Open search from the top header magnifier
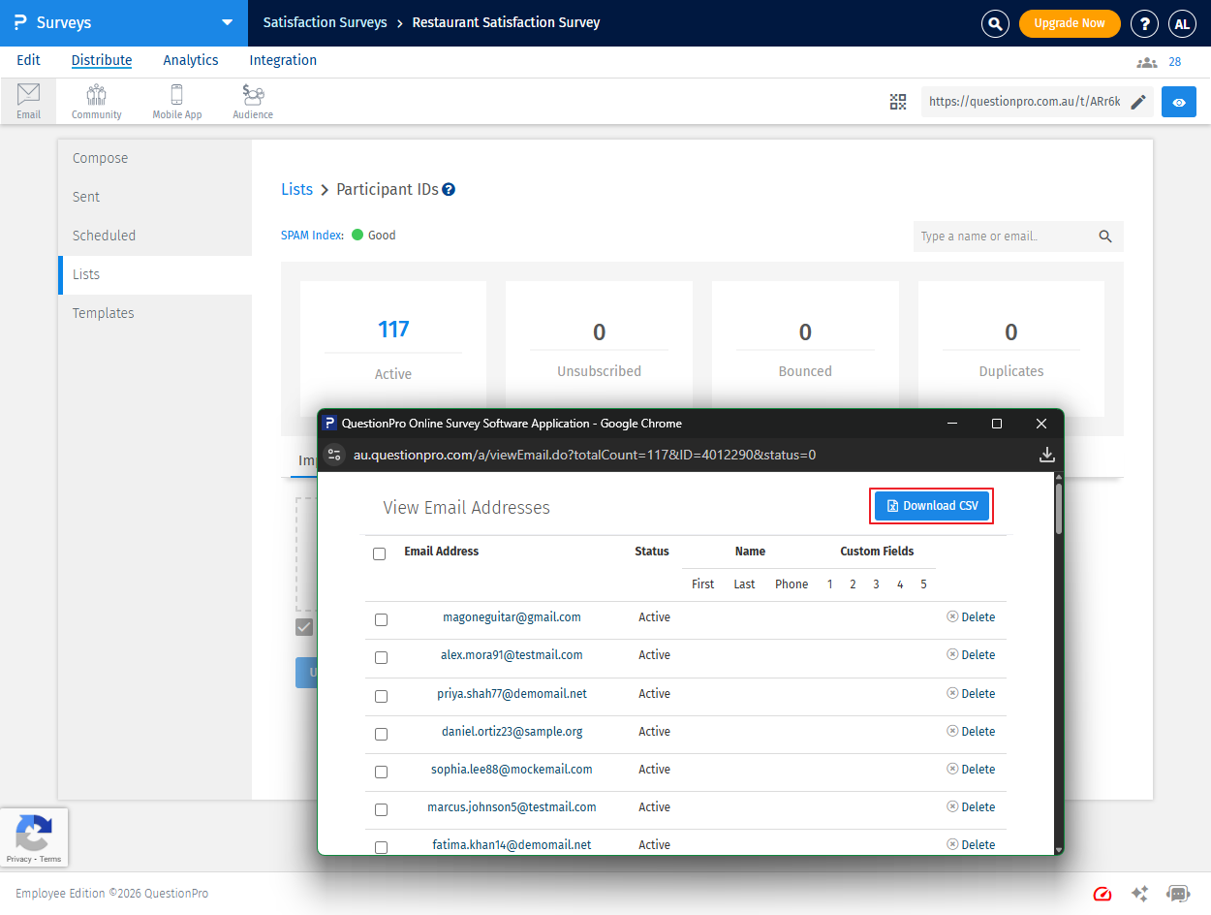This screenshot has width=1211, height=915. click(995, 23)
